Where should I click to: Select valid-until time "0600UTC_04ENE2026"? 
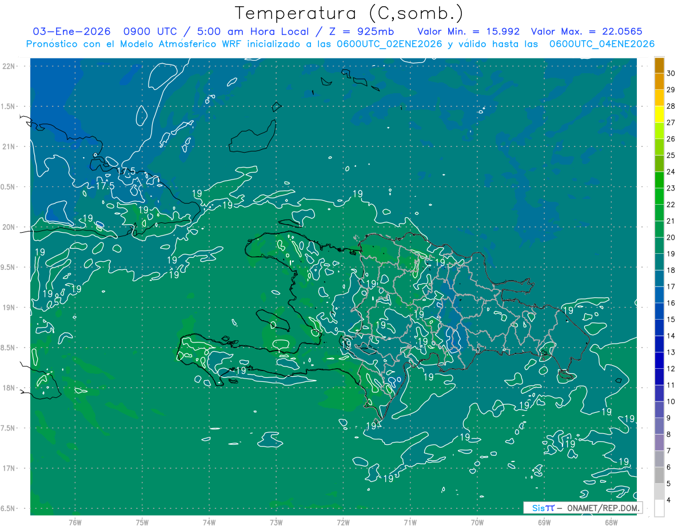(602, 44)
